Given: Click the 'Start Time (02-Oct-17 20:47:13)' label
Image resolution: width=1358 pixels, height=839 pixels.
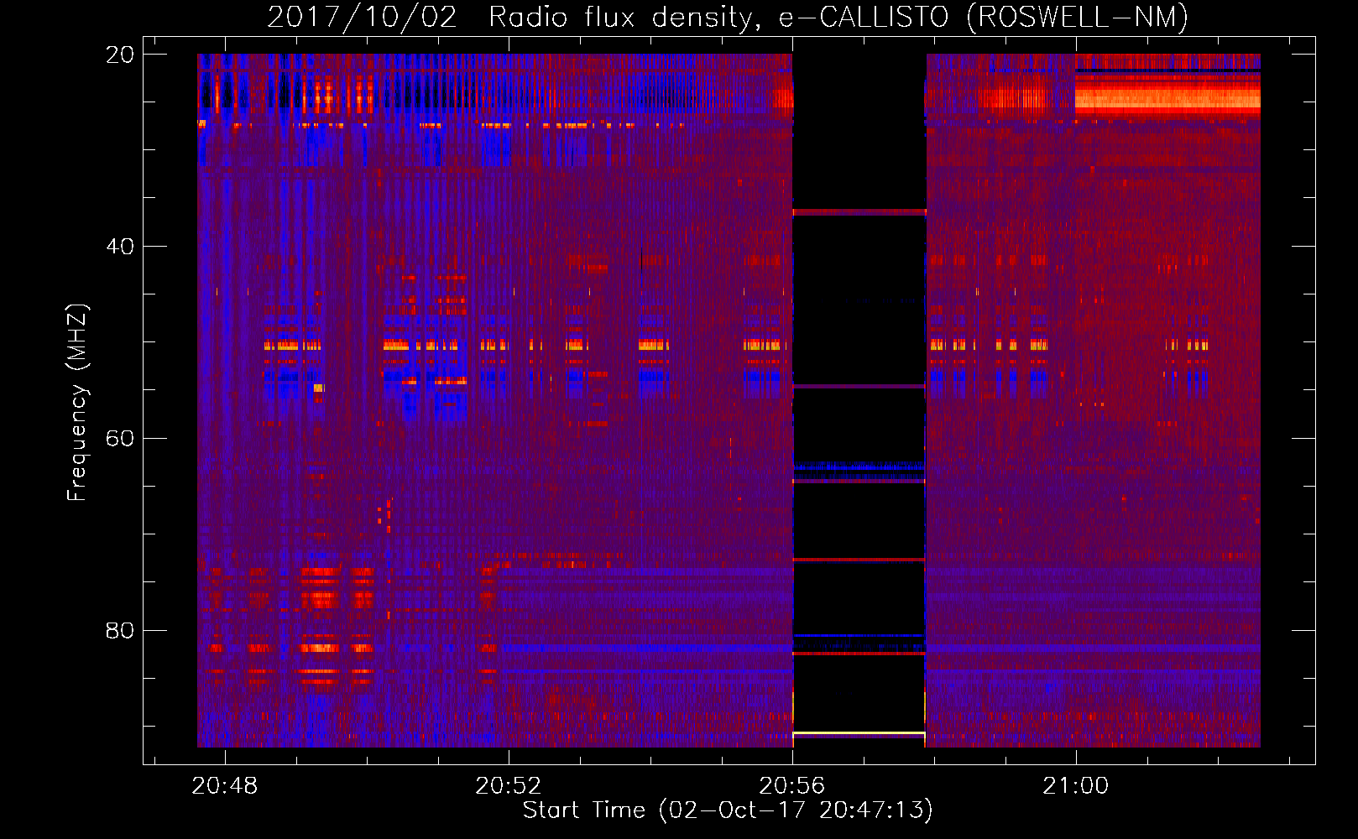Looking at the screenshot, I should pyautogui.click(x=728, y=810).
